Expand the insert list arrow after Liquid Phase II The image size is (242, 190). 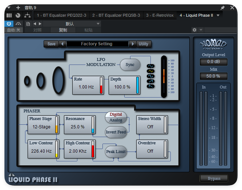[218, 15]
